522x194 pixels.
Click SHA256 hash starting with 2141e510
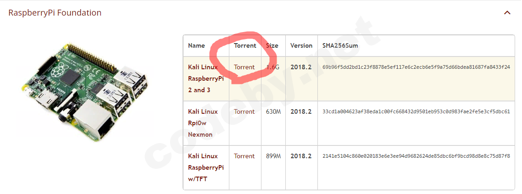coord(416,156)
